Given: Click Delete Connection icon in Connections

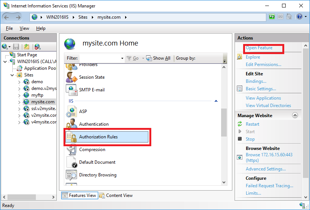Looking at the screenshot, I should coord(38,47).
